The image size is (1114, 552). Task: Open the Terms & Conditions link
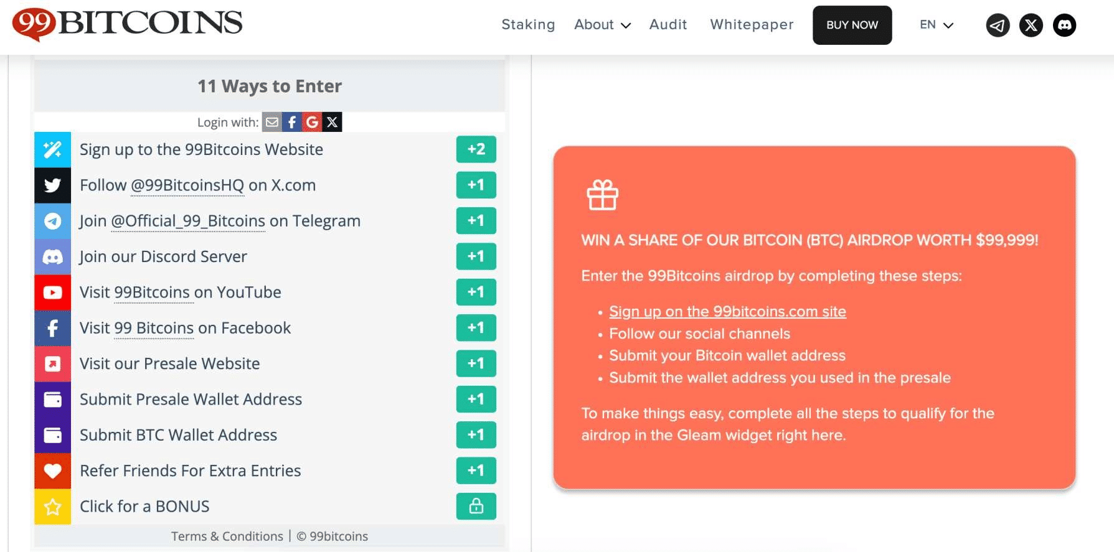tap(227, 536)
